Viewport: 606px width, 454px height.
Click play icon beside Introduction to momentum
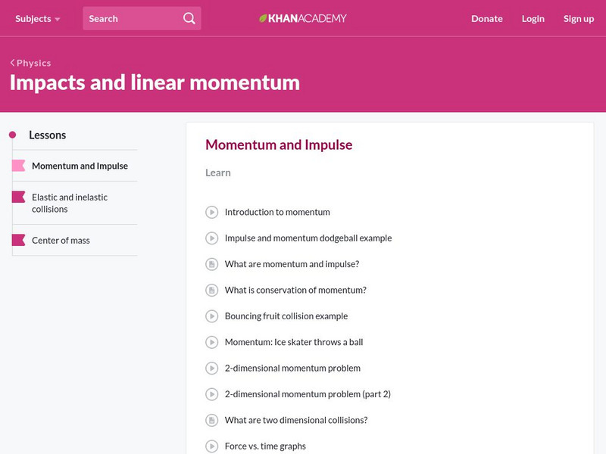(x=212, y=213)
